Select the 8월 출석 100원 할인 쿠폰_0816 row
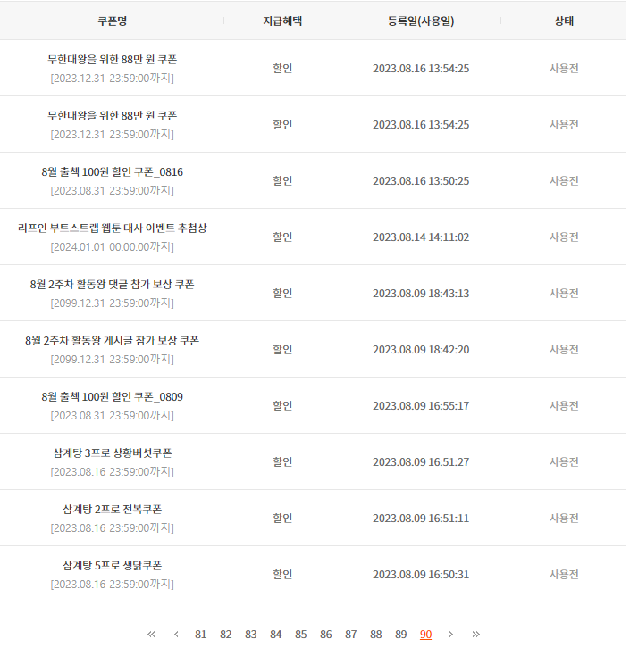Image resolution: width=630 pixels, height=656 pixels. pyautogui.click(x=113, y=171)
